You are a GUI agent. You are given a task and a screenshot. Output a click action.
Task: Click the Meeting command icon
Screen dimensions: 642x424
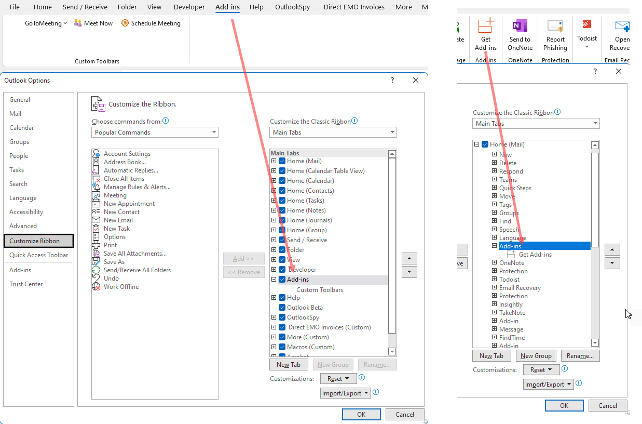(96, 195)
